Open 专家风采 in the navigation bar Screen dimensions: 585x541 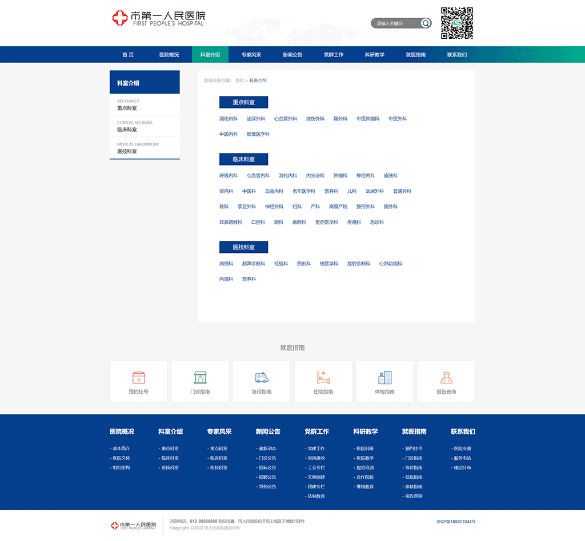click(x=251, y=55)
